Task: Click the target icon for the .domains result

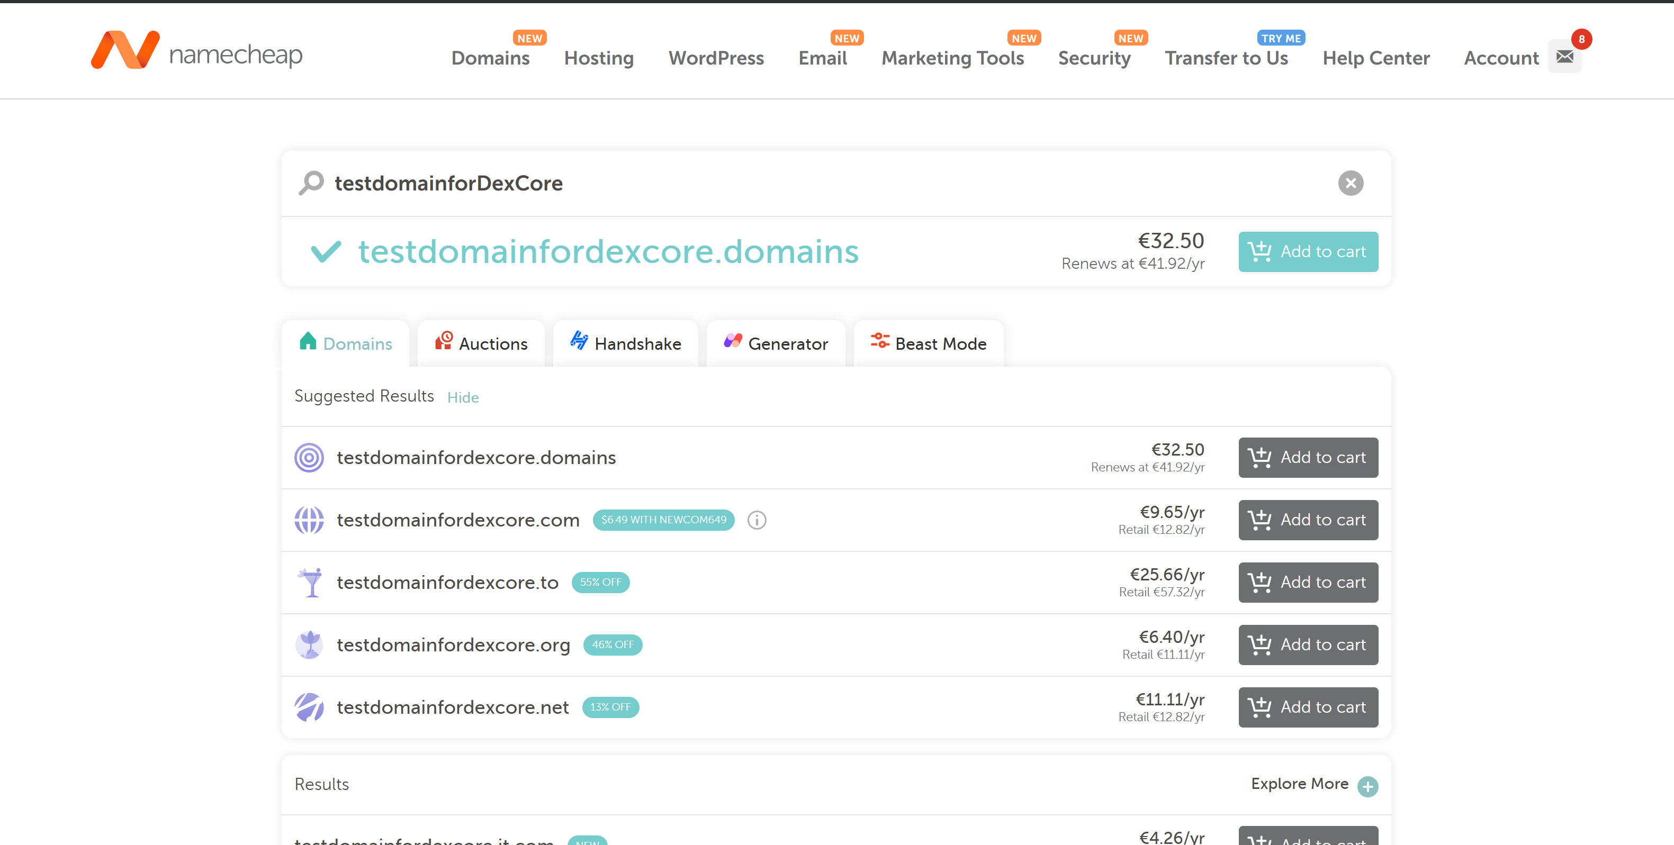Action: [x=309, y=458]
